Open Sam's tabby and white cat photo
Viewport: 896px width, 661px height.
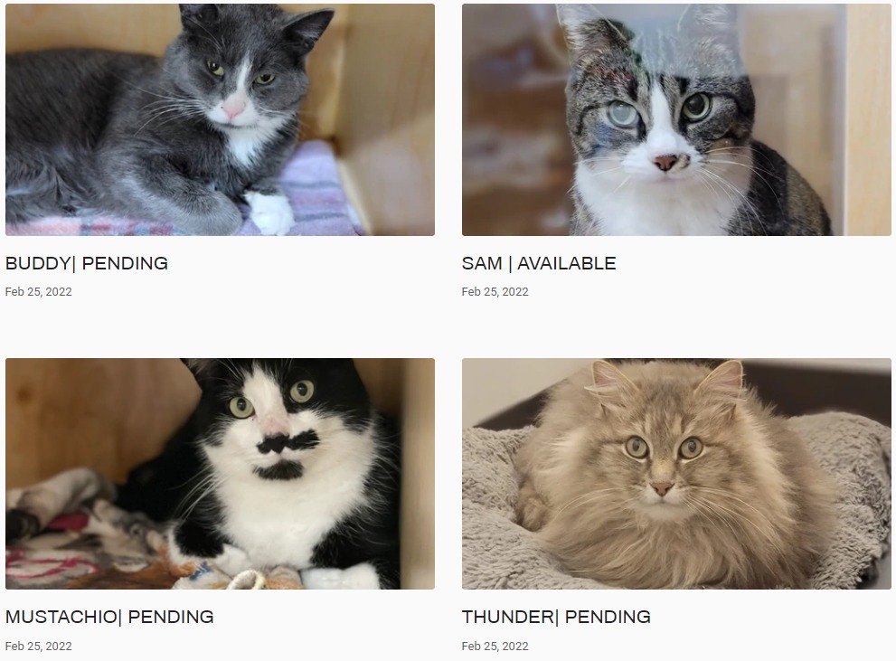[x=676, y=120]
